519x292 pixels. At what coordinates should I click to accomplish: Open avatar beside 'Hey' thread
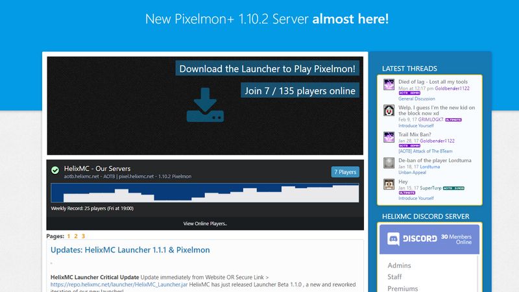pos(389,184)
